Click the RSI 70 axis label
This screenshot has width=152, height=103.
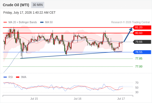[x=137, y=83]
